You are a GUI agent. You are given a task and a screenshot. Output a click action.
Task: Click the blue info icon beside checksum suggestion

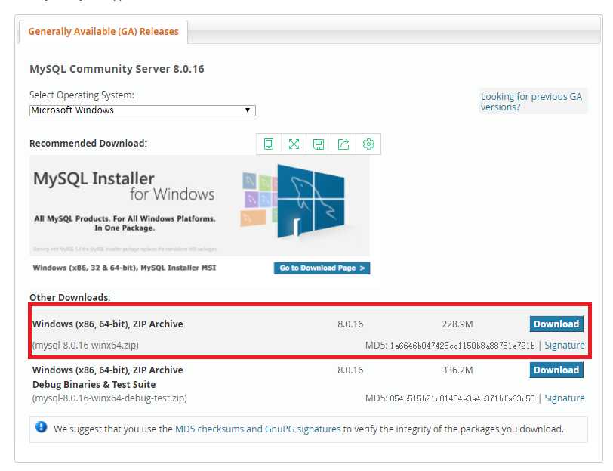click(41, 426)
